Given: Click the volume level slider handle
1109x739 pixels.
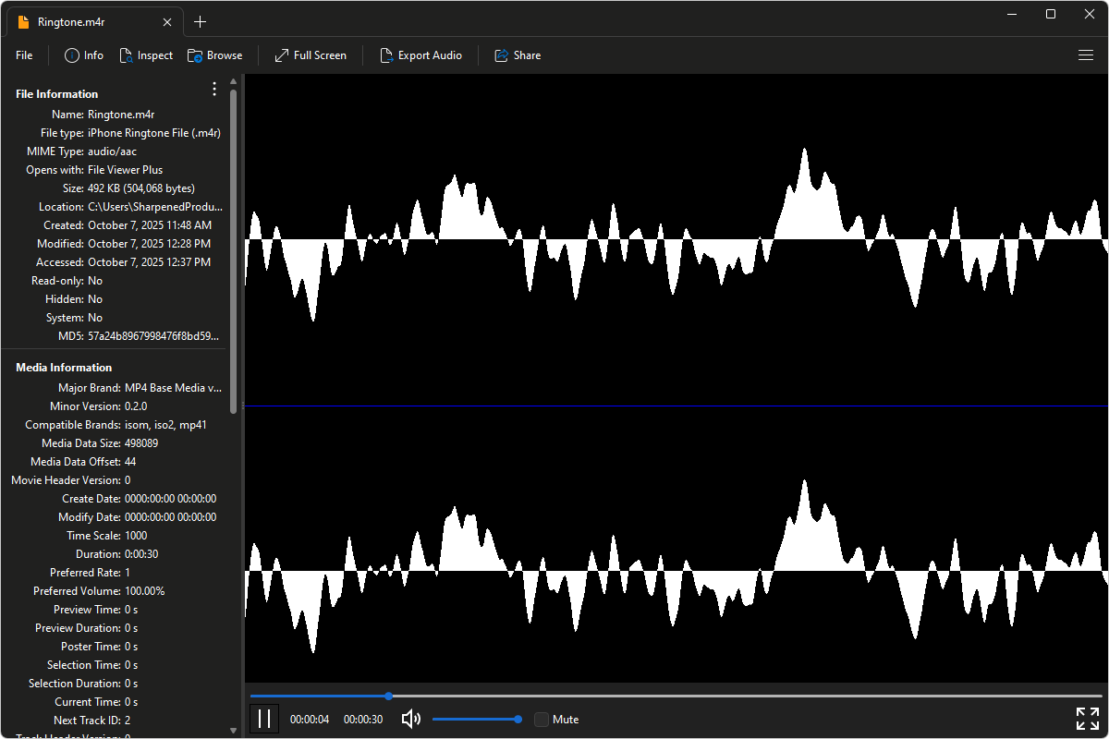Looking at the screenshot, I should tap(518, 719).
